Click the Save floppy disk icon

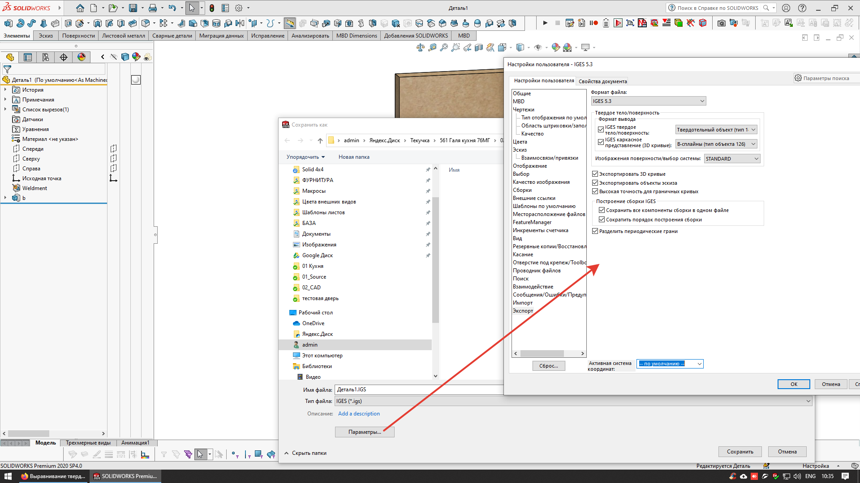133,8
